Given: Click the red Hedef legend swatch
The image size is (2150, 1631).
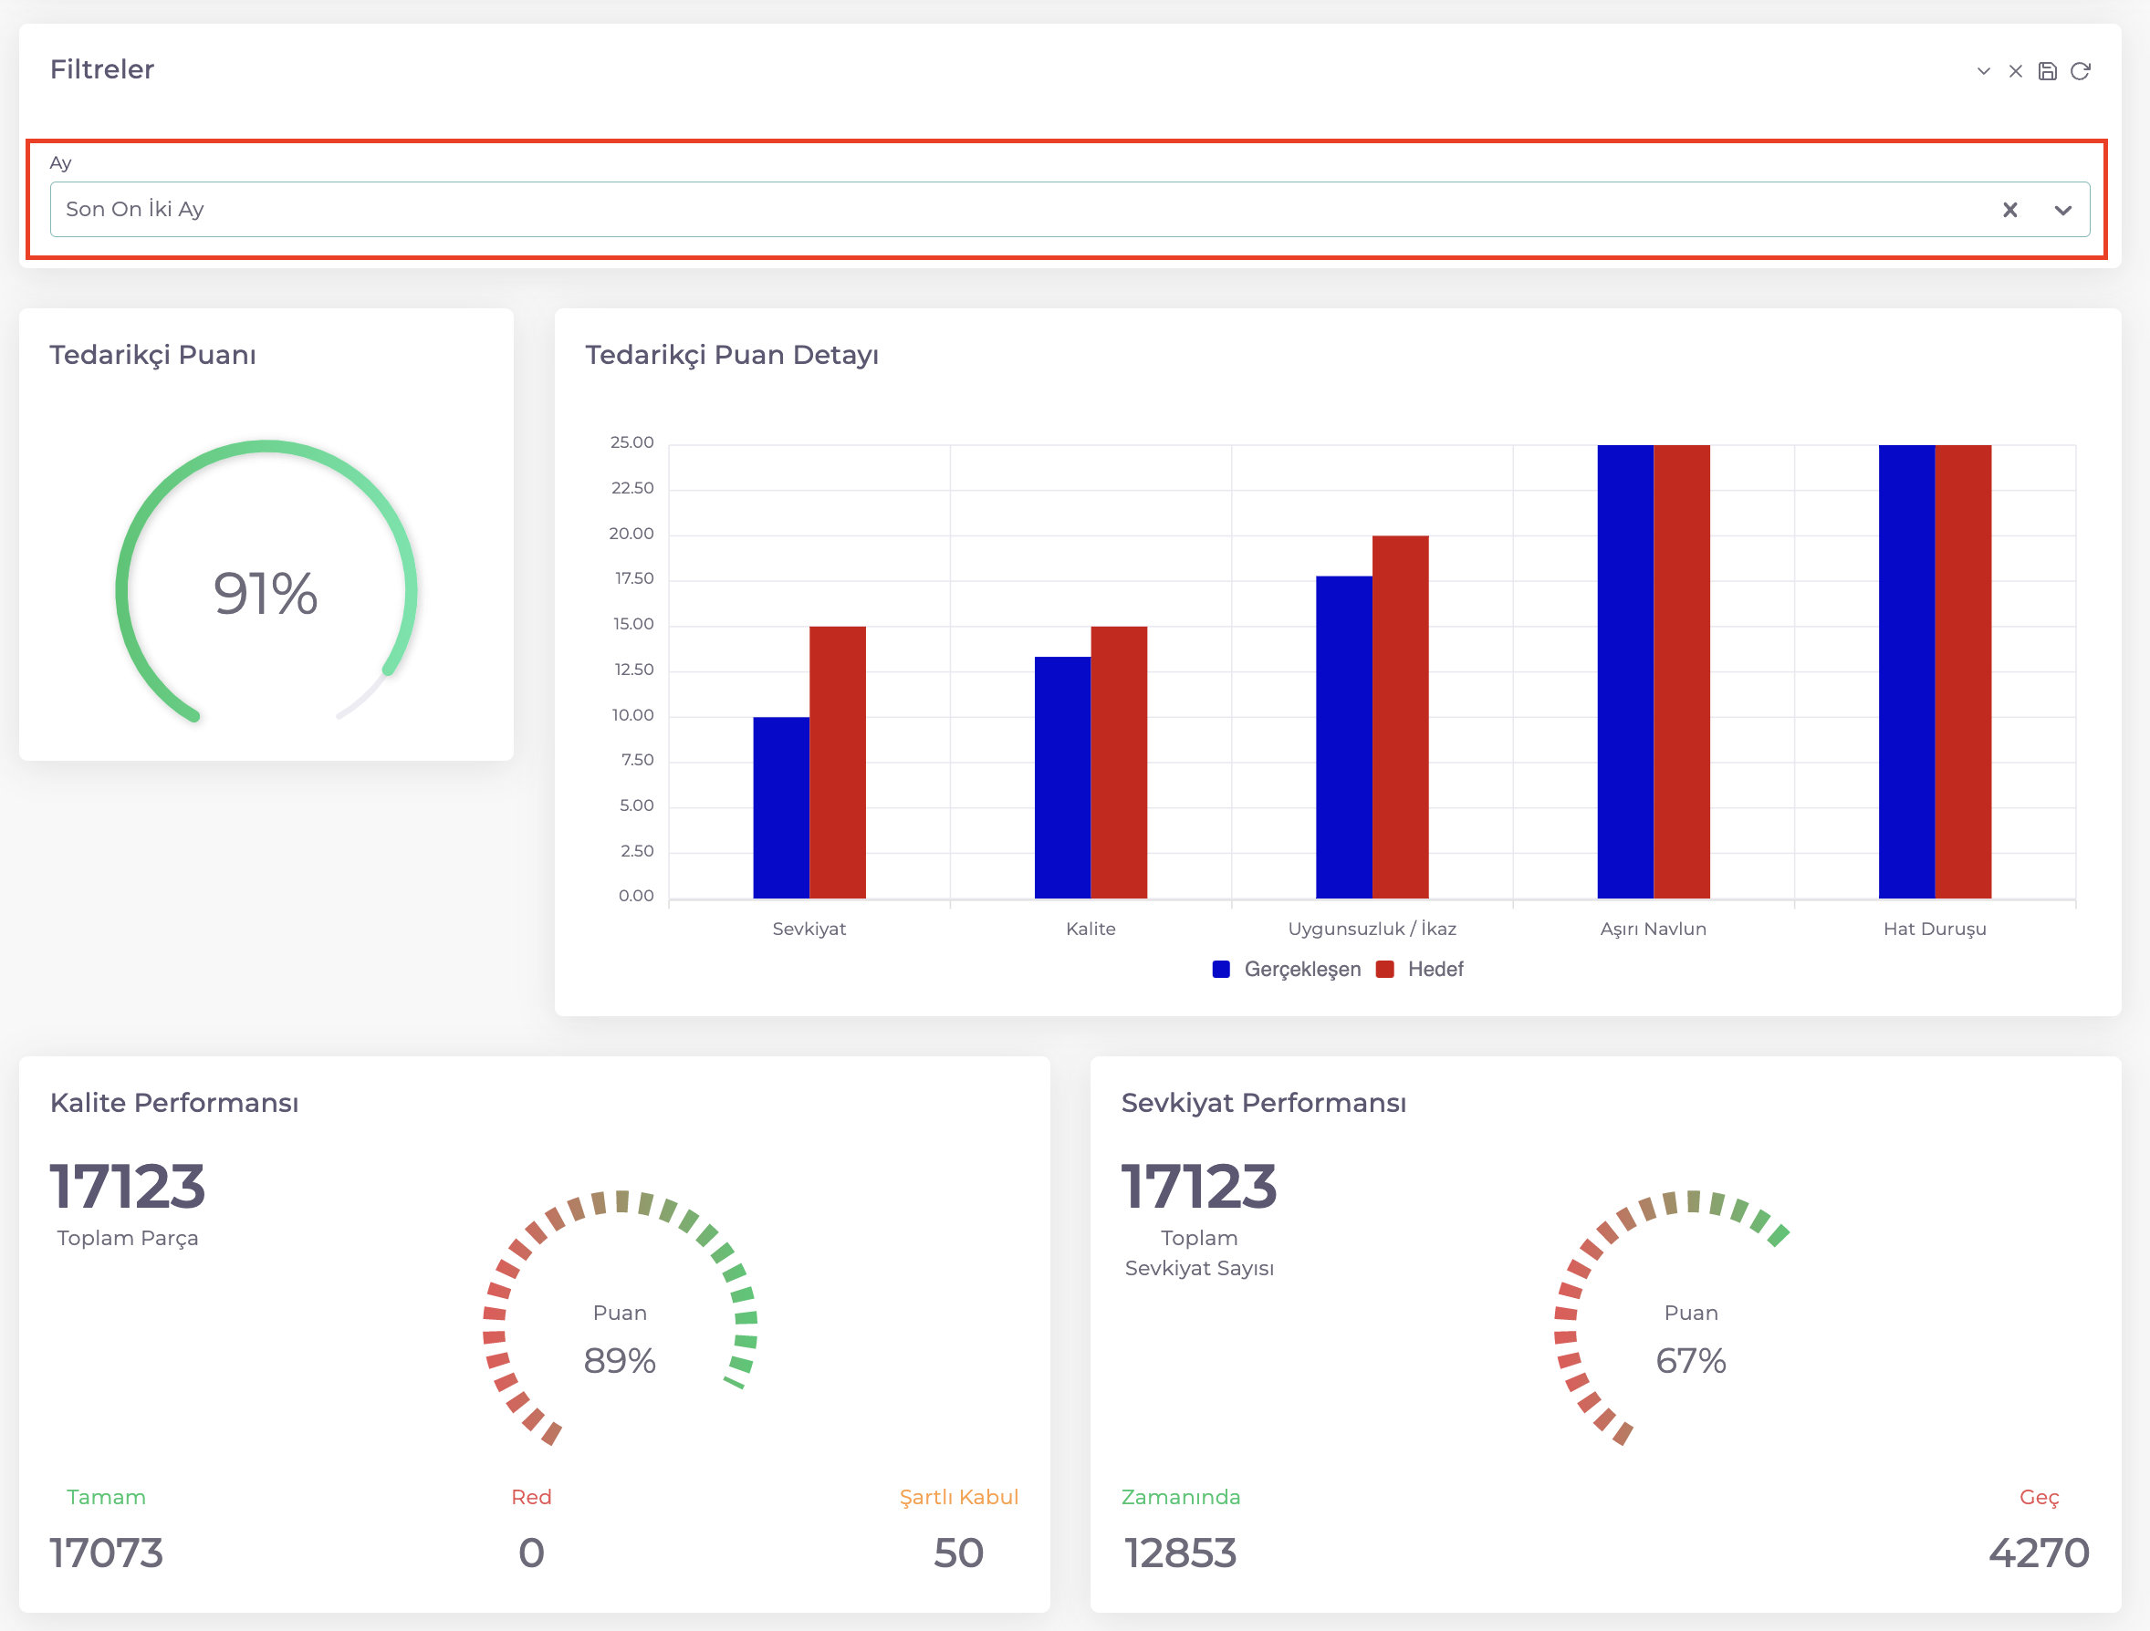Looking at the screenshot, I should point(1386,970).
